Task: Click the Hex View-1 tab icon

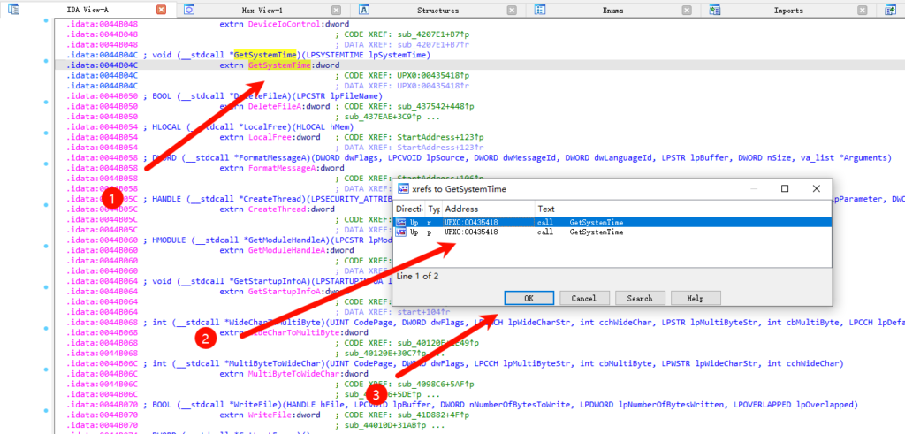Action: click(x=189, y=10)
